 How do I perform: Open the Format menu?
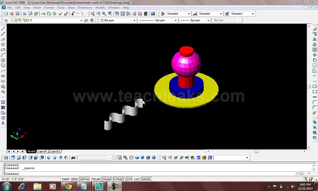(x=49, y=8)
